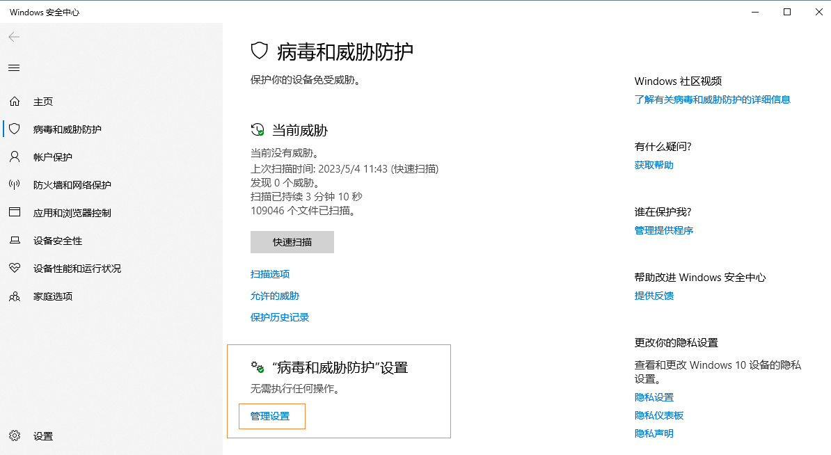831x455 pixels.
Task: Open 了解有关病毒和威胁防护的详细信息 link
Action: coord(712,99)
